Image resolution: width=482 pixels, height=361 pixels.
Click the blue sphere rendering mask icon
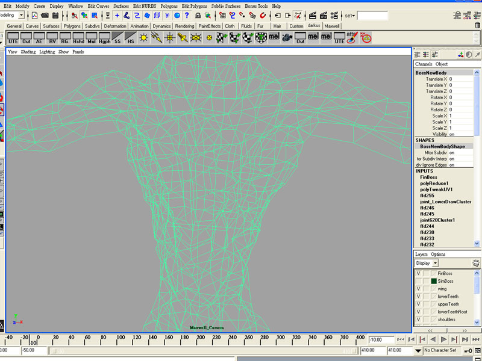(x=177, y=16)
